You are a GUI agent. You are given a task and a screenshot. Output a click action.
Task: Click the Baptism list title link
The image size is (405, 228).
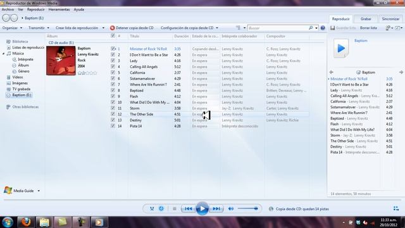361,41
